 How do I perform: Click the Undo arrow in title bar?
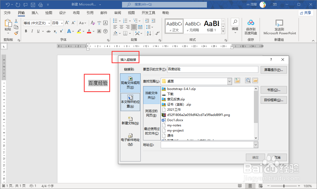point(8,5)
